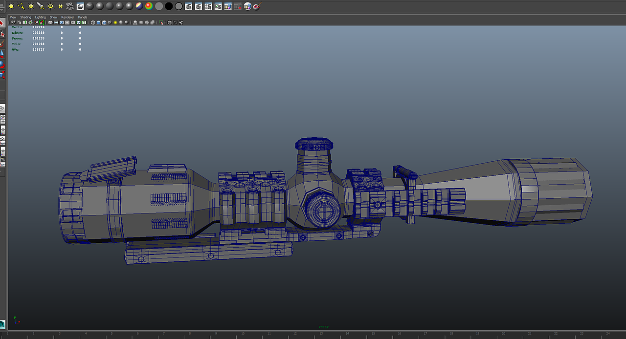626x339 pixels.
Task: Click the image plane panel icon
Action: 30,22
